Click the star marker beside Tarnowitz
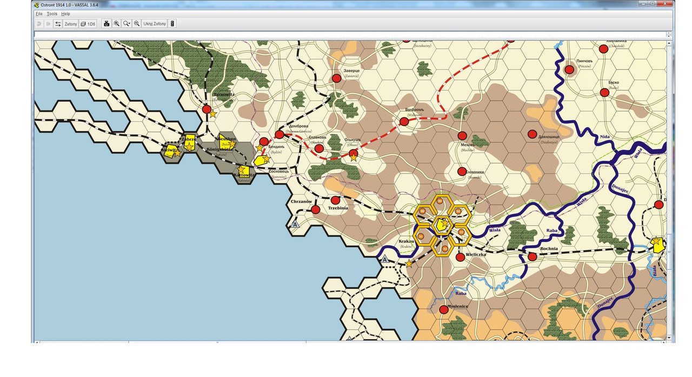The width and height of the screenshot is (692, 377). click(x=212, y=114)
